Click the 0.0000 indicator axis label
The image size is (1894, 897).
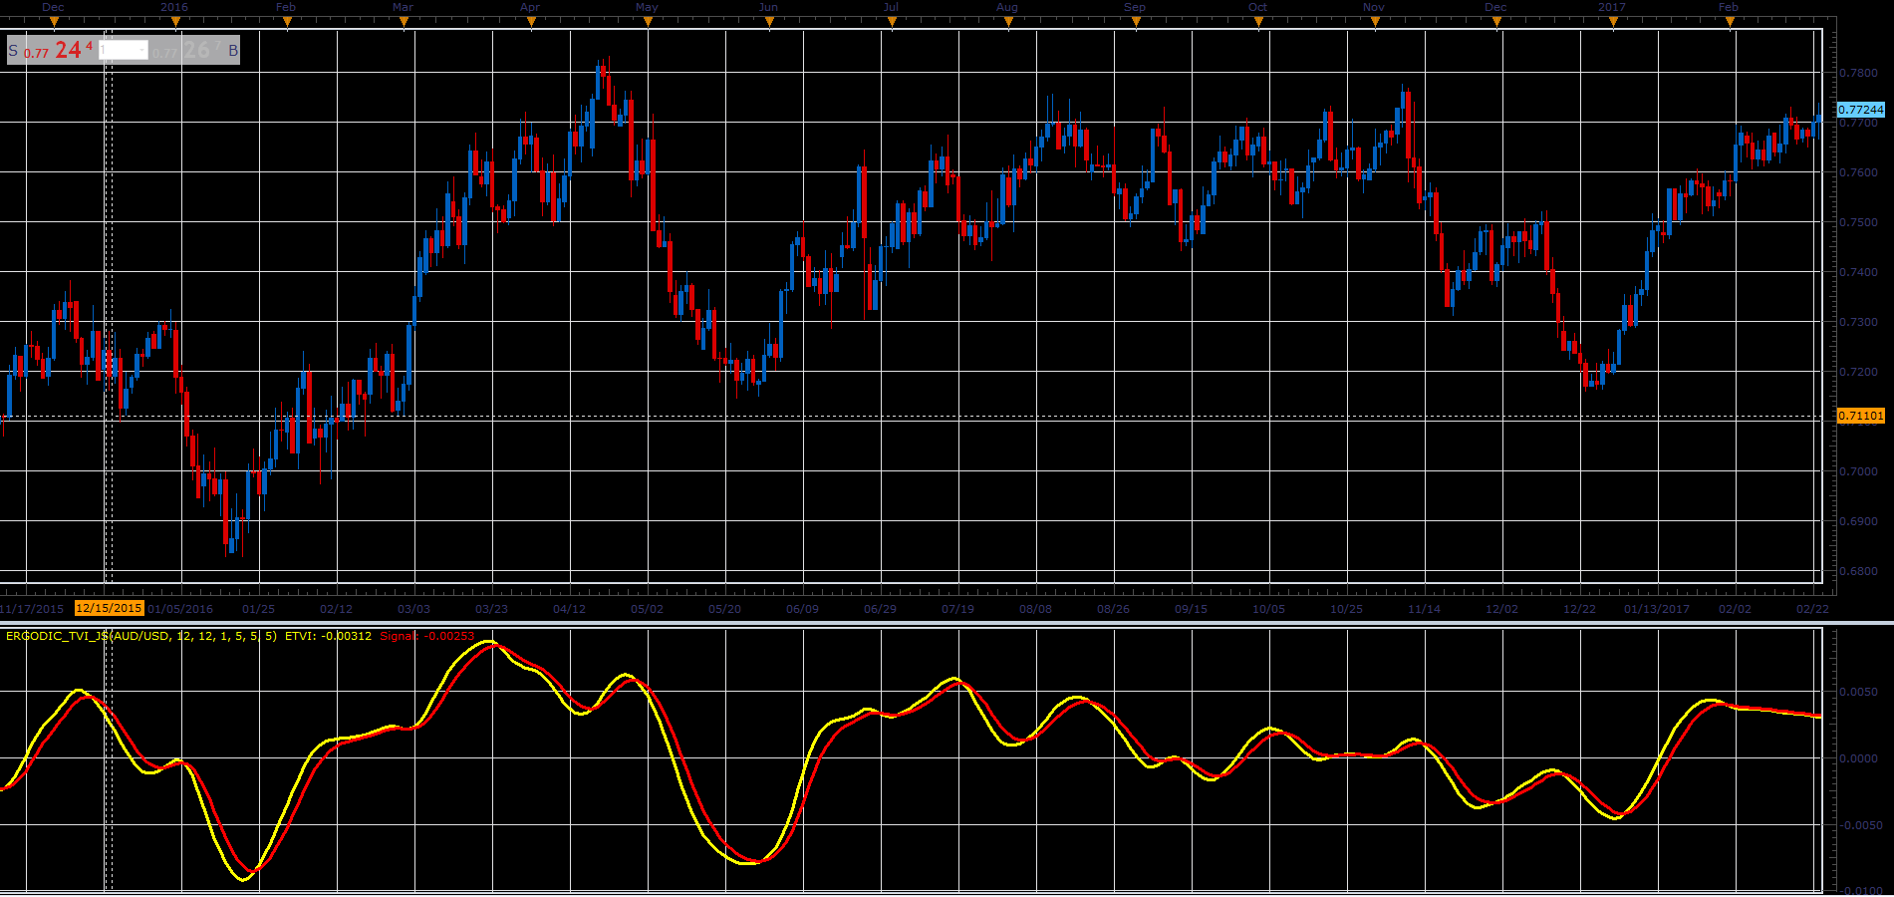(x=1859, y=758)
